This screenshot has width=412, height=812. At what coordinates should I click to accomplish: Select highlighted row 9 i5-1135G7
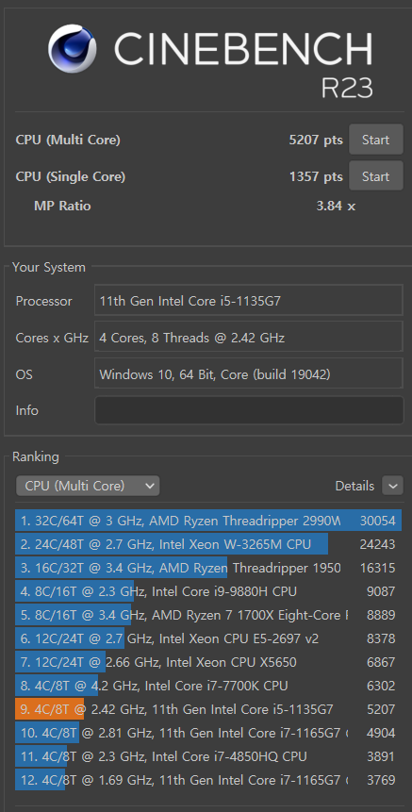click(208, 709)
